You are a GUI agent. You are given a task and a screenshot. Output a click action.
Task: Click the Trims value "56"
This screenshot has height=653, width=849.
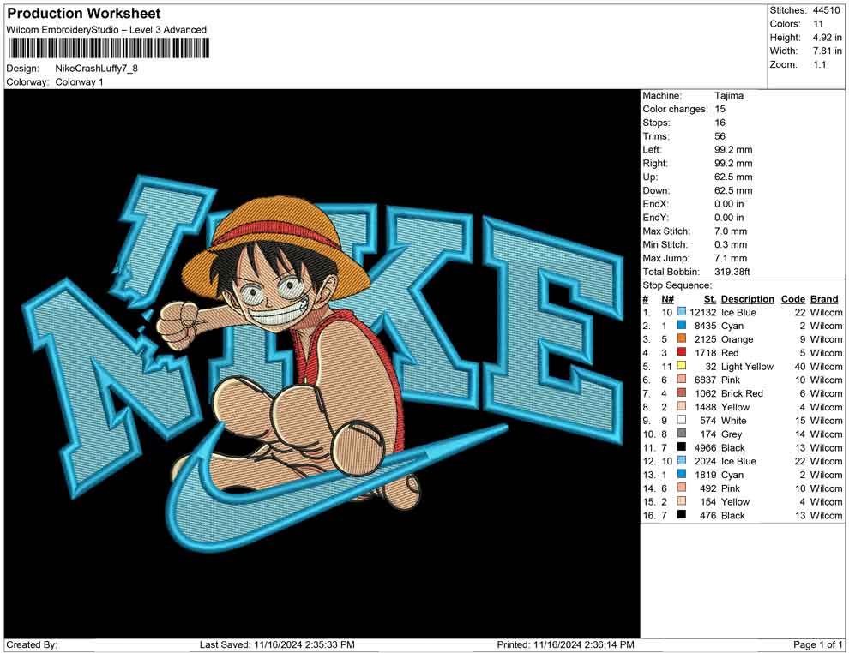click(720, 136)
